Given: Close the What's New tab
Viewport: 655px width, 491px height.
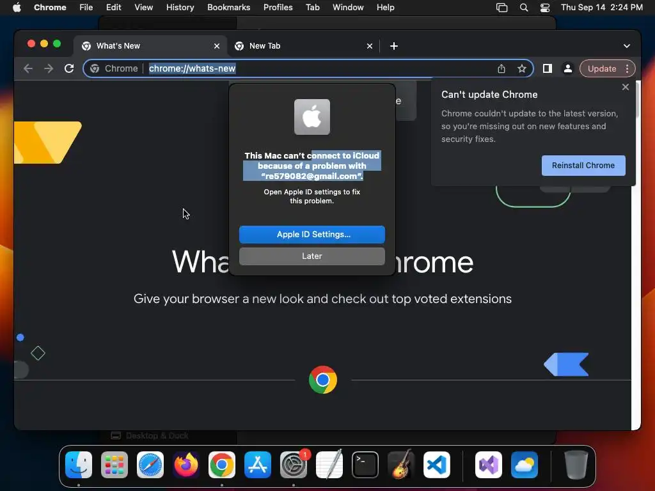Looking at the screenshot, I should (x=217, y=46).
